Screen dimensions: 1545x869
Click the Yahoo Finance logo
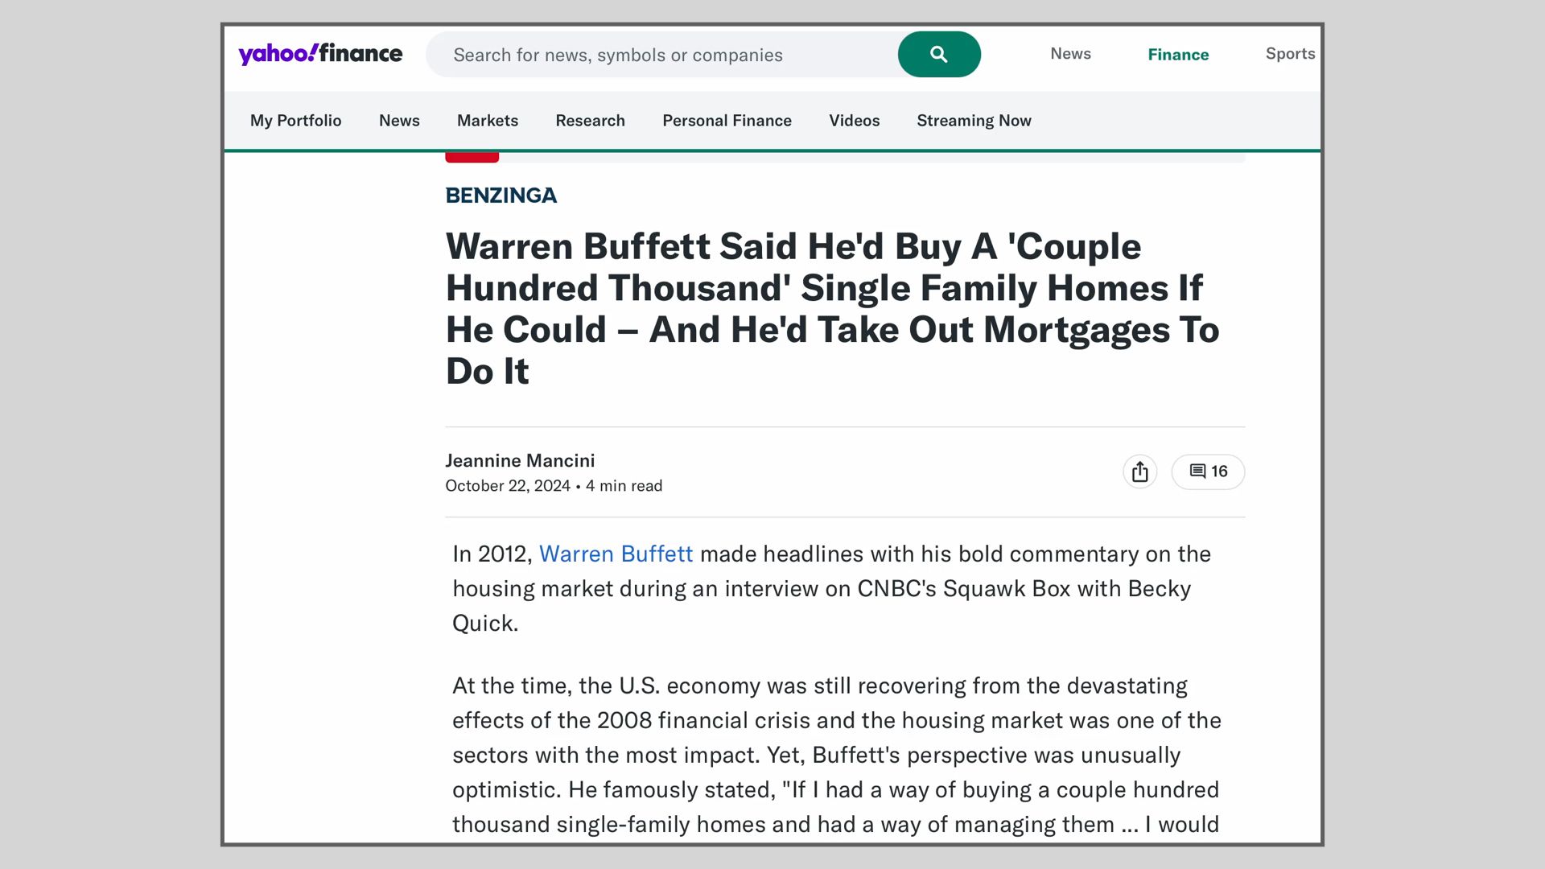(x=320, y=54)
